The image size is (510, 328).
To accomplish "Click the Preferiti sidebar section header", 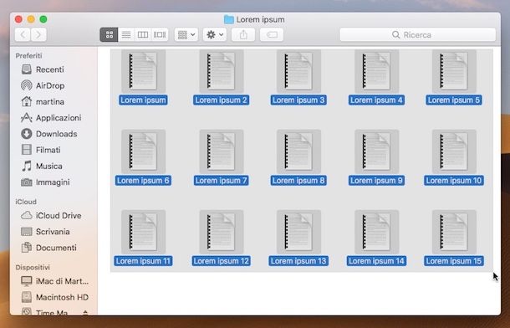I will [28, 55].
